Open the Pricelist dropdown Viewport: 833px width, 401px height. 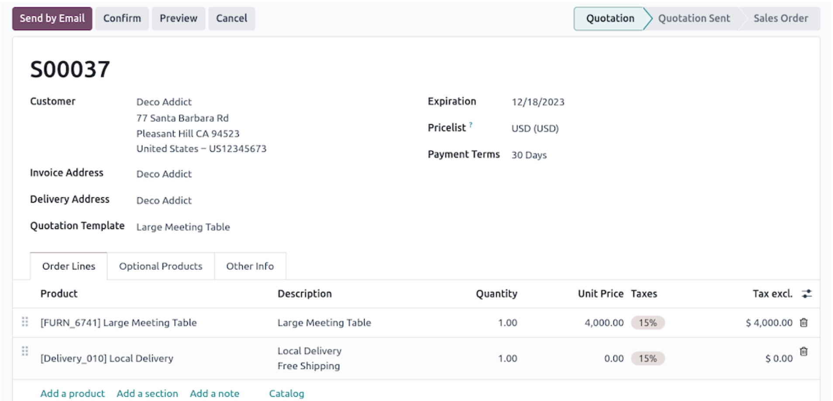click(x=535, y=128)
